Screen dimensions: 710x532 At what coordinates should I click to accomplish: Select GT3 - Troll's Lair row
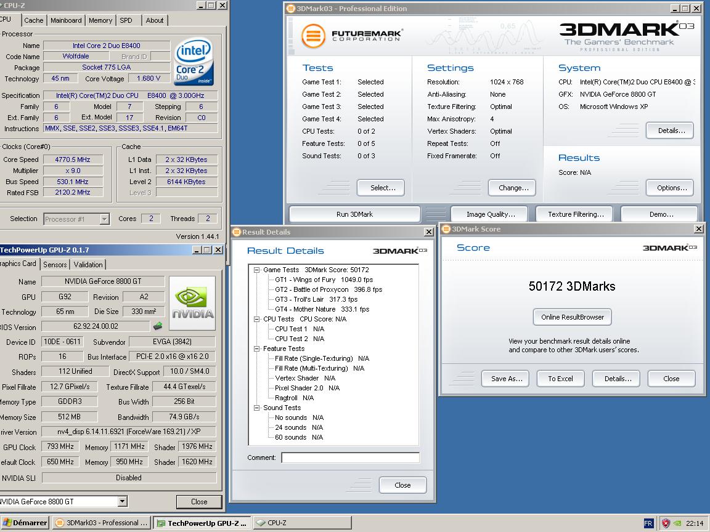pyautogui.click(x=317, y=299)
